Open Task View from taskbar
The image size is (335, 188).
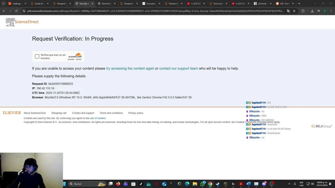[111, 184]
